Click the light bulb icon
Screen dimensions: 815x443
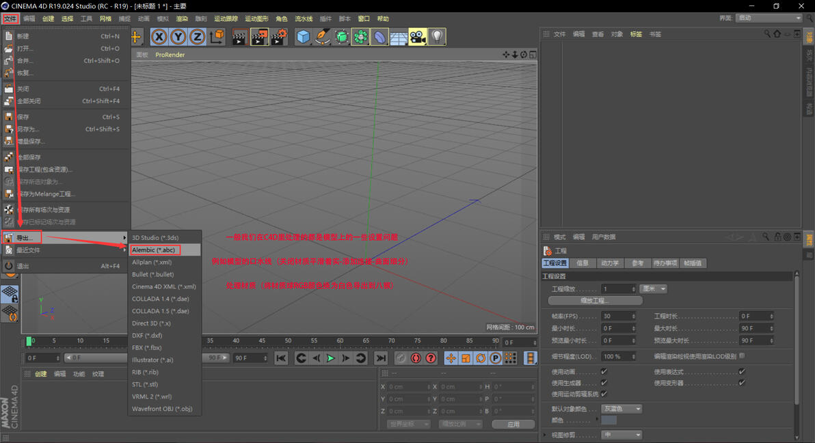pyautogui.click(x=437, y=36)
